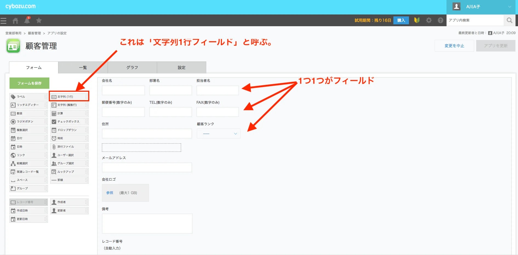Select the チェックボックス field type
Viewport: 518px width, 255px height.
click(69, 121)
